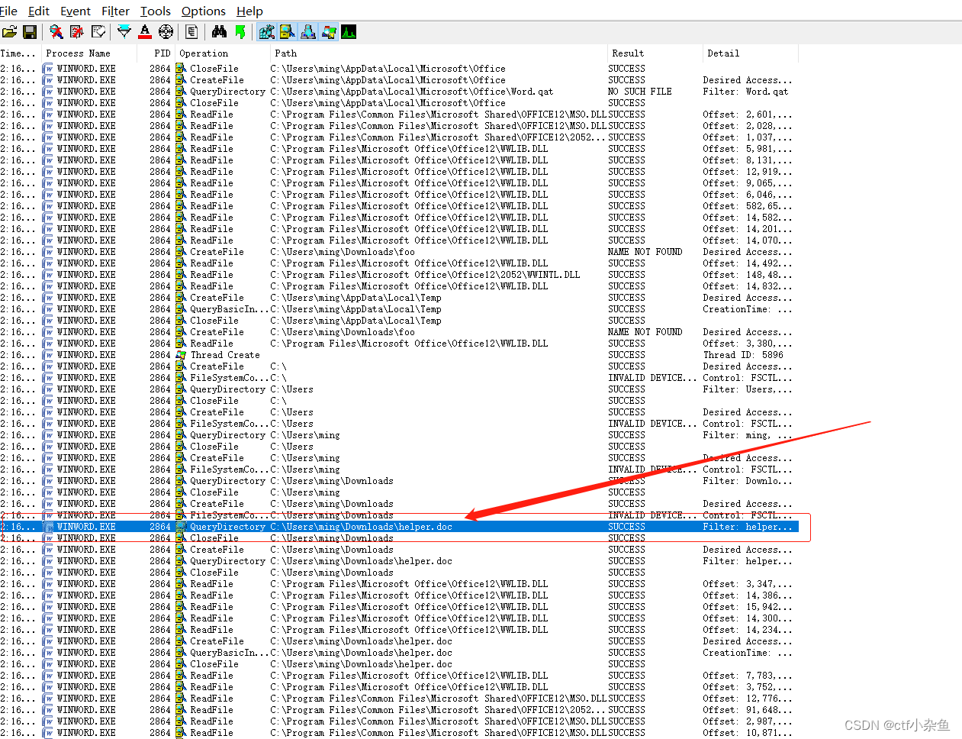Open a saved log with the Open icon

tap(10, 32)
